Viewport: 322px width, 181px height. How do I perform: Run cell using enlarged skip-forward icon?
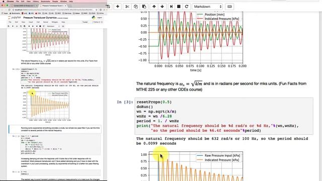coord(171,7)
